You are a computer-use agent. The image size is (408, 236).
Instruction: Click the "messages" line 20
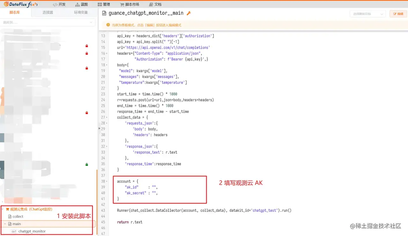(x=149, y=77)
